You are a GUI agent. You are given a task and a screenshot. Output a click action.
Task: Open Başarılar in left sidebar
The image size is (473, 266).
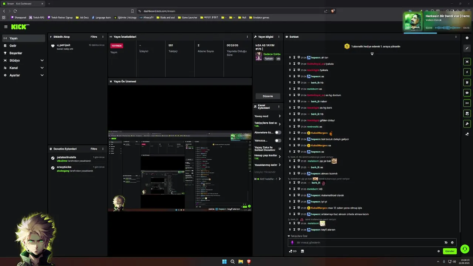tap(24, 53)
